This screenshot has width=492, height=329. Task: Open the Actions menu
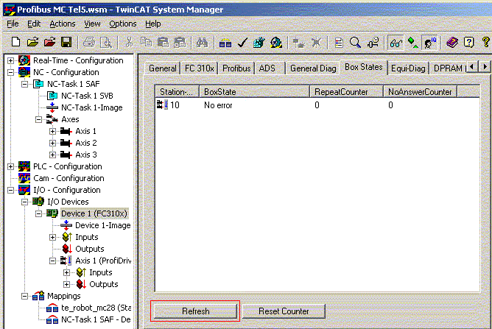point(63,24)
